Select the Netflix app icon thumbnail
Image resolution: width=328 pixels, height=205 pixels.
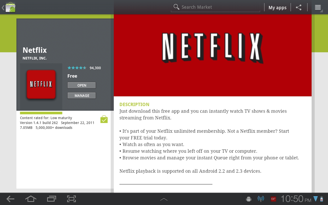point(41,84)
